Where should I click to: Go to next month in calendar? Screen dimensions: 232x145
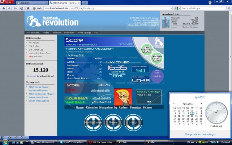201,103
